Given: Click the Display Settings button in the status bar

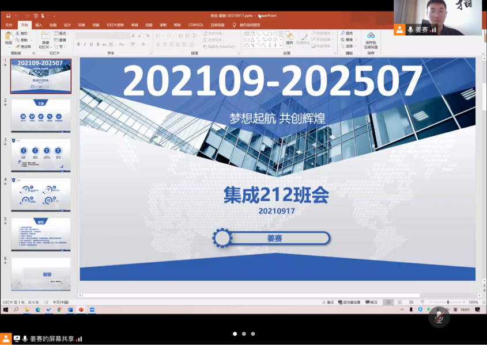Looking at the screenshot, I should tap(349, 302).
